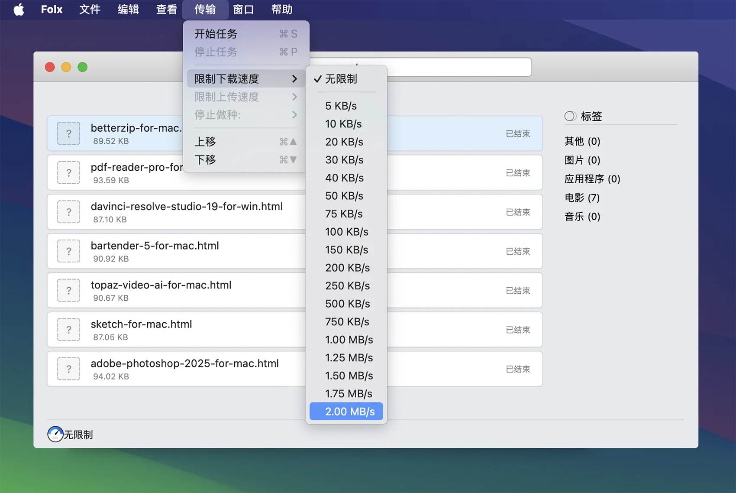The width and height of the screenshot is (736, 493).
Task: Choose 开始任务 from the menu
Action: coord(246,34)
